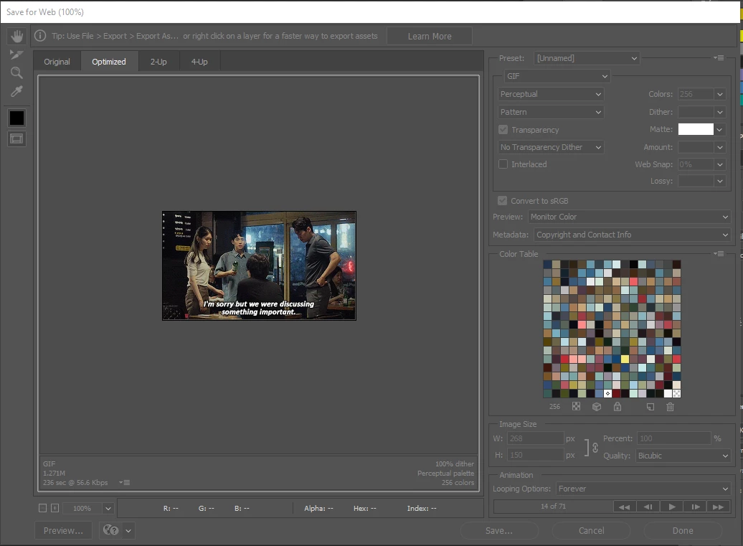Click the Learn More button
Viewport: 743px width, 546px height.
coord(430,36)
